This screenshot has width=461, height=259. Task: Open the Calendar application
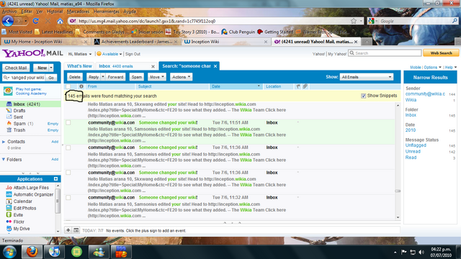22,201
